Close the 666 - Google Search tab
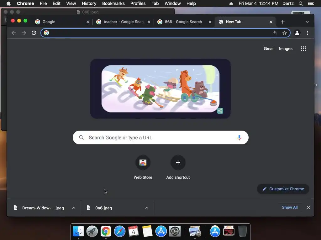Screen dimensions: 321x240 tap(210, 22)
